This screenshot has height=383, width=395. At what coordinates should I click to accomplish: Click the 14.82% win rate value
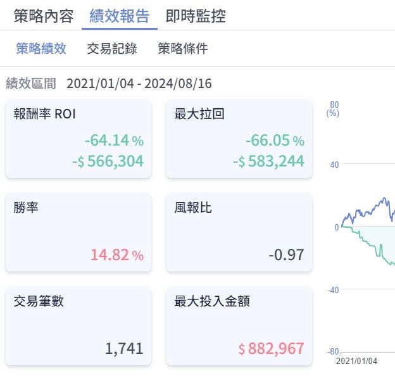coord(116,255)
